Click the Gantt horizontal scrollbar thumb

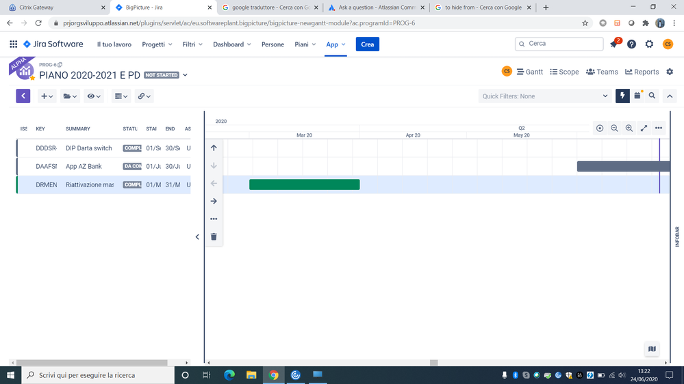433,362
